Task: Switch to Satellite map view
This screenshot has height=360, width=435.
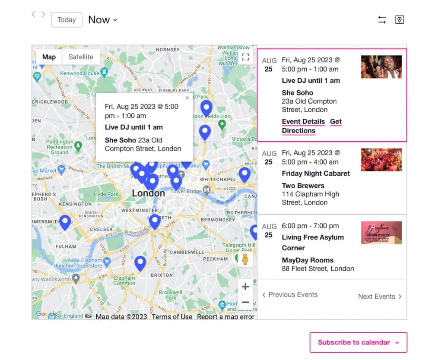Action: click(81, 57)
